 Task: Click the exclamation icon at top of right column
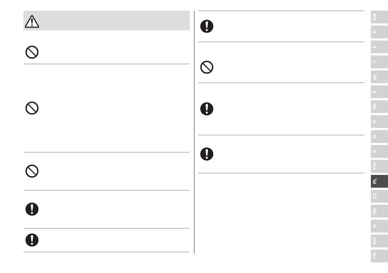[207, 26]
